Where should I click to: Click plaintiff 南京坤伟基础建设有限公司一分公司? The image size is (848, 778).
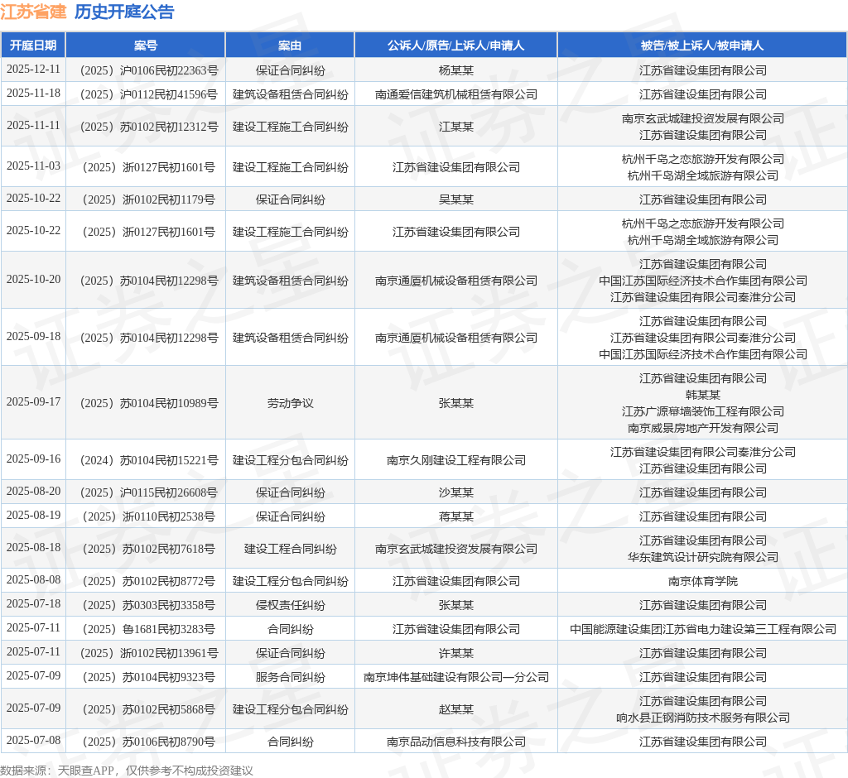tap(456, 677)
